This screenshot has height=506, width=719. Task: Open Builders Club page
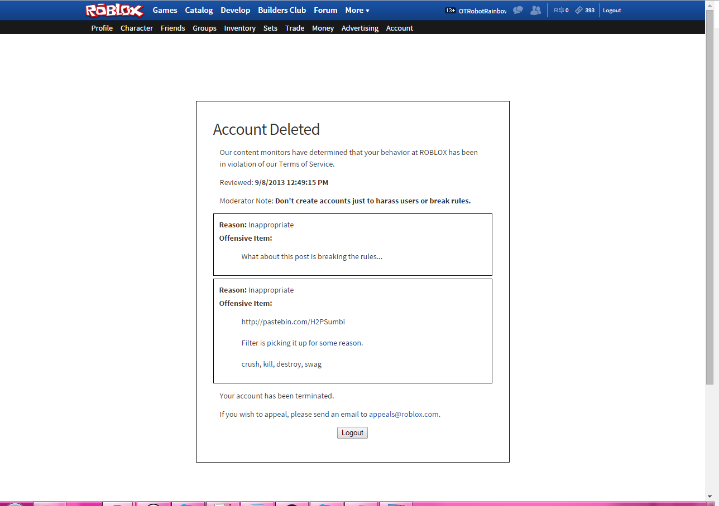[x=282, y=10]
